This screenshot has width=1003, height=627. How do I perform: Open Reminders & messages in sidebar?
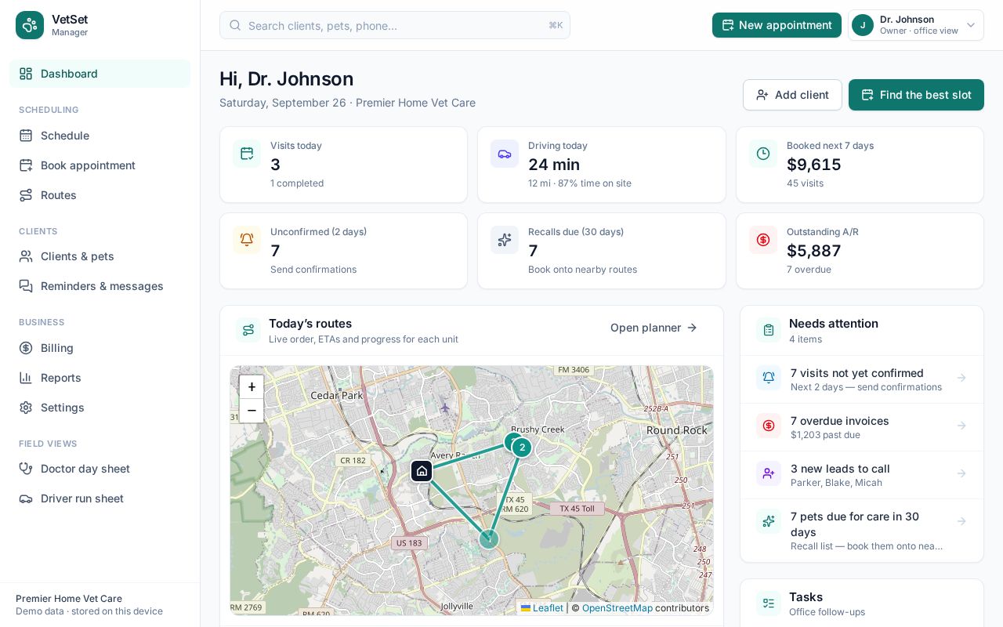tap(100, 286)
